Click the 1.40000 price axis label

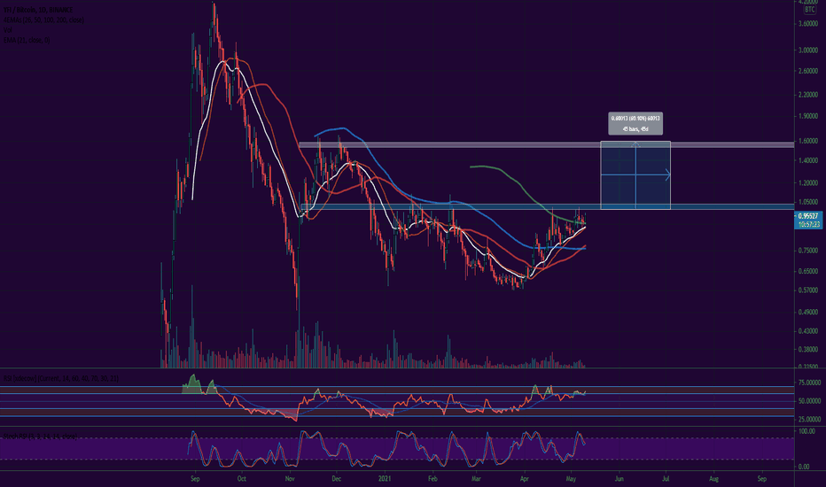808,160
